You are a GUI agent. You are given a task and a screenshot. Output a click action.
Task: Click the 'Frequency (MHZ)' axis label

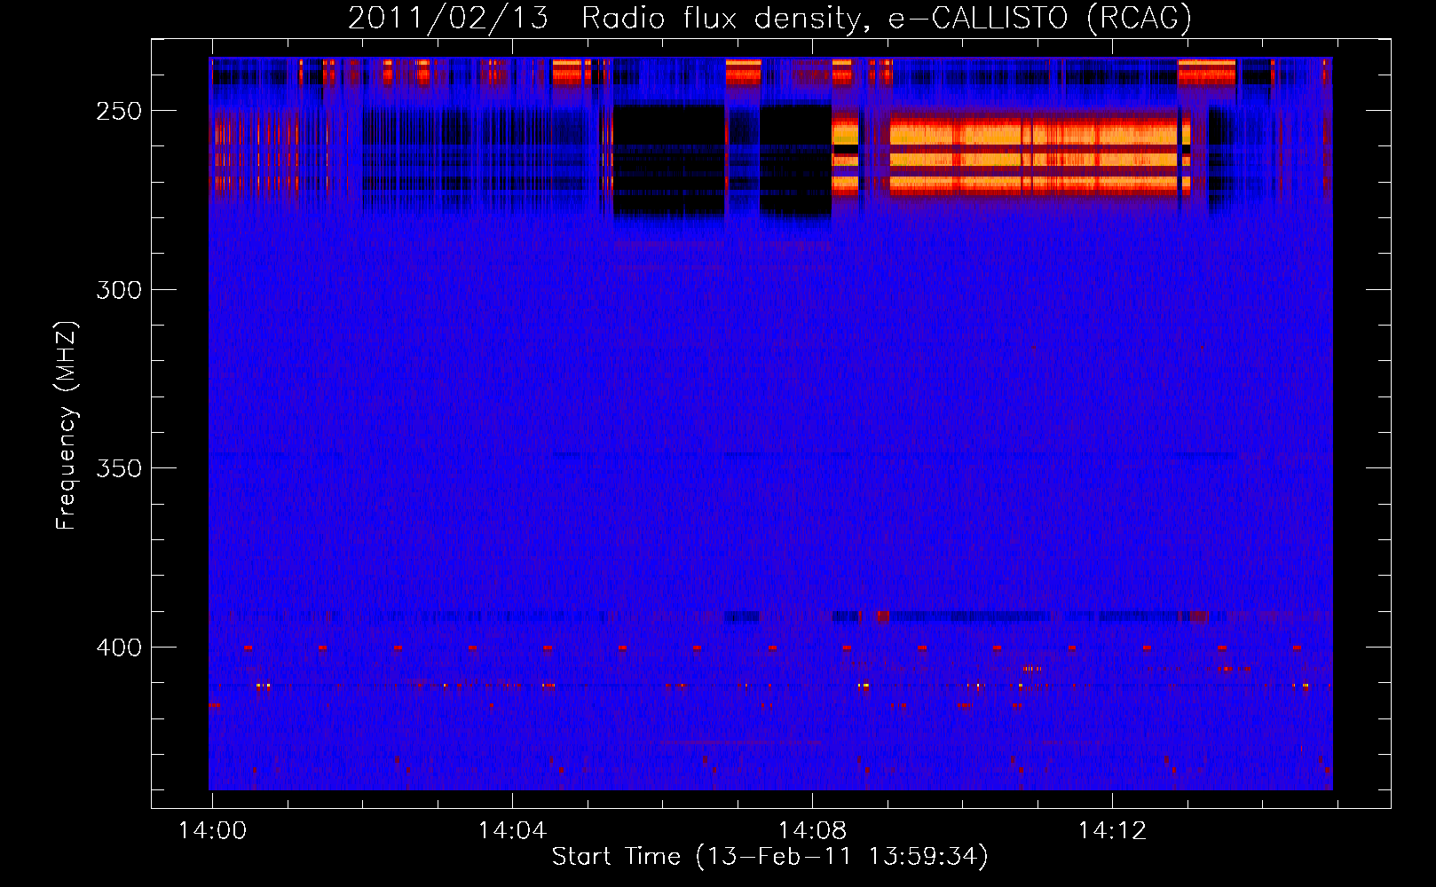pos(67,425)
